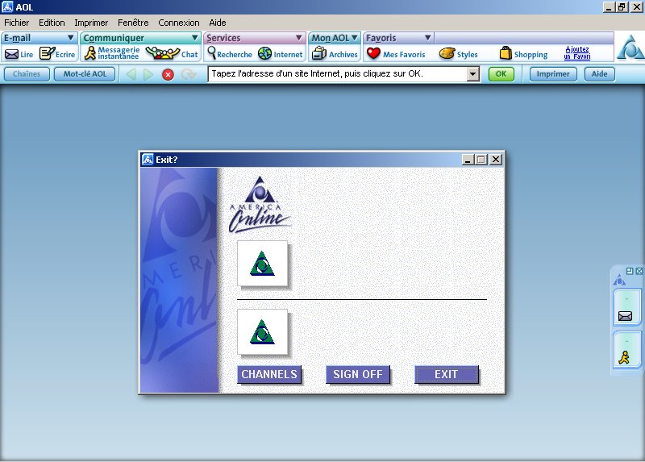This screenshot has height=462, width=645.
Task: Open the Styles palette icon
Action: [447, 53]
